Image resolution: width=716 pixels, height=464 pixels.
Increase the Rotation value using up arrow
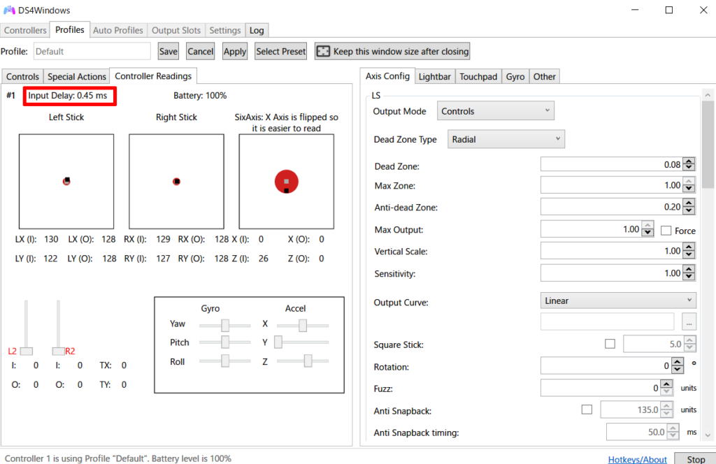coord(677,363)
